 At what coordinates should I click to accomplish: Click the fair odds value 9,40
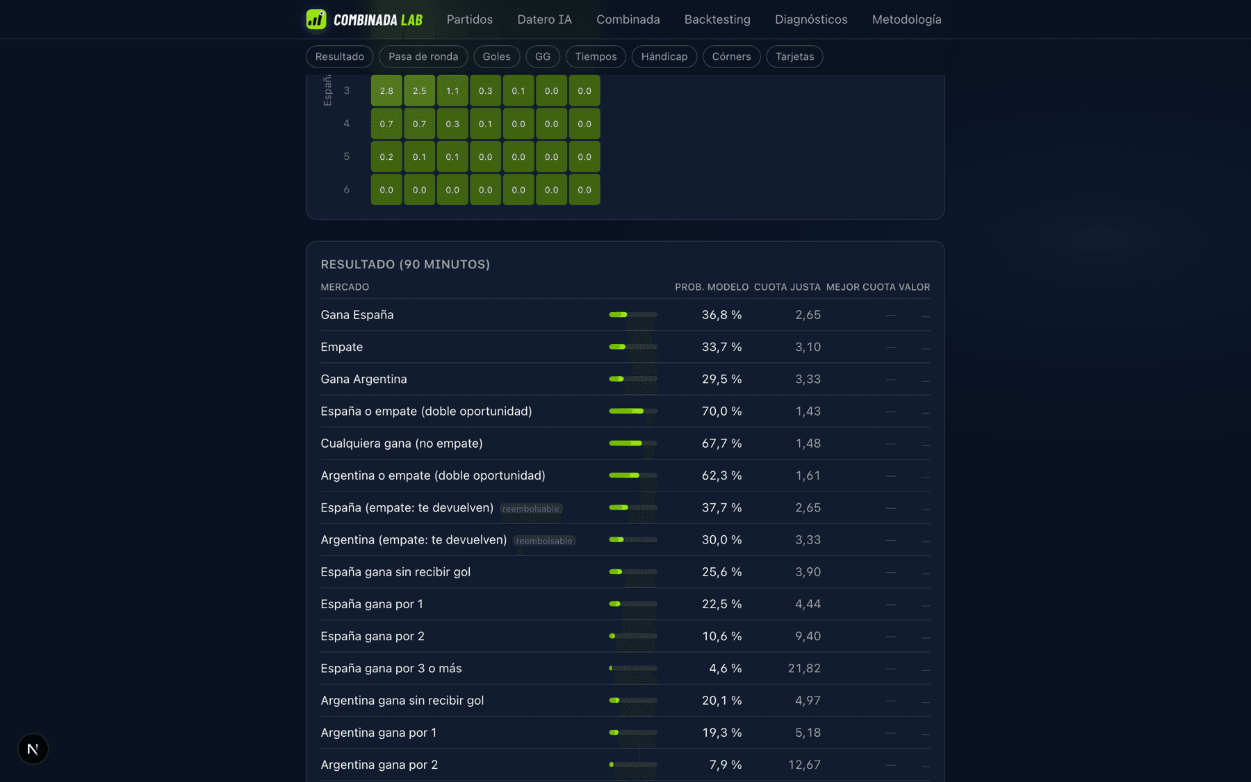pyautogui.click(x=808, y=636)
